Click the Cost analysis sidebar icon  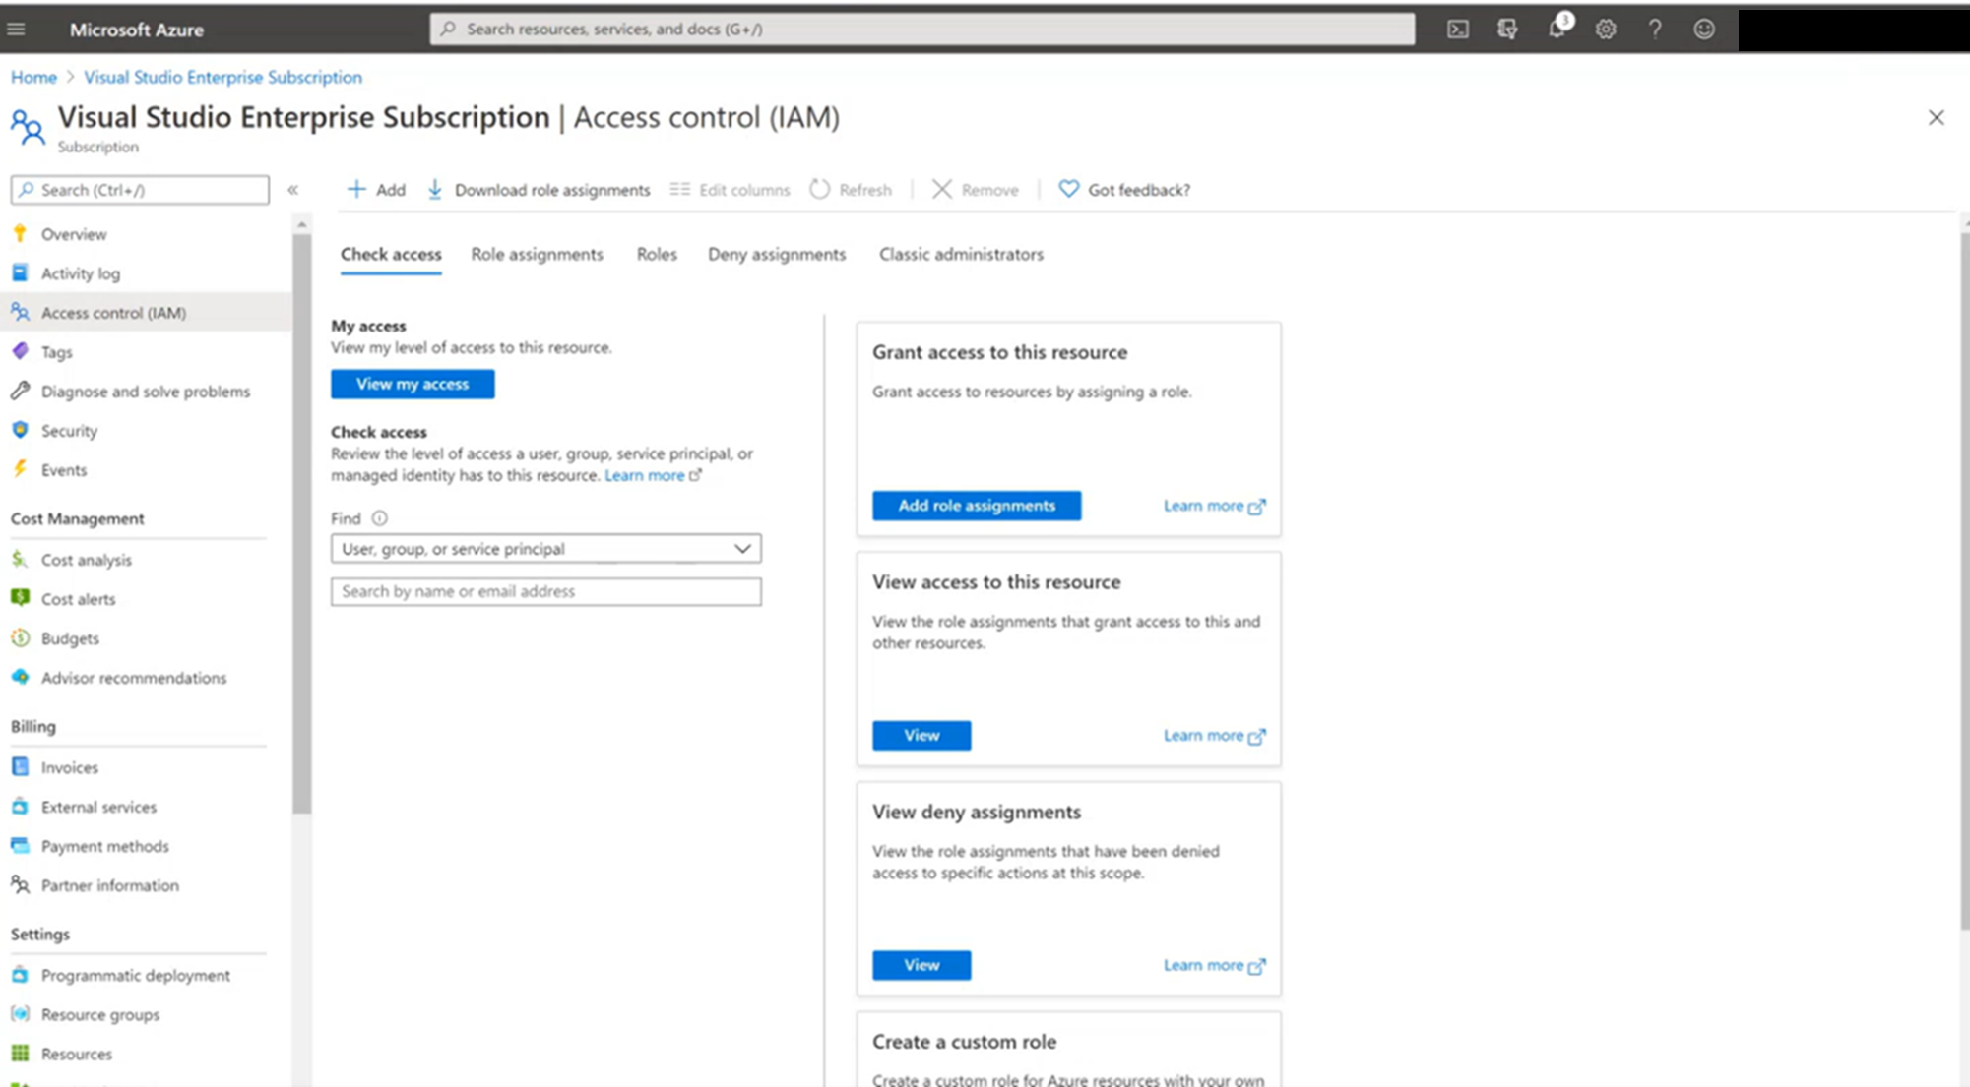[20, 560]
